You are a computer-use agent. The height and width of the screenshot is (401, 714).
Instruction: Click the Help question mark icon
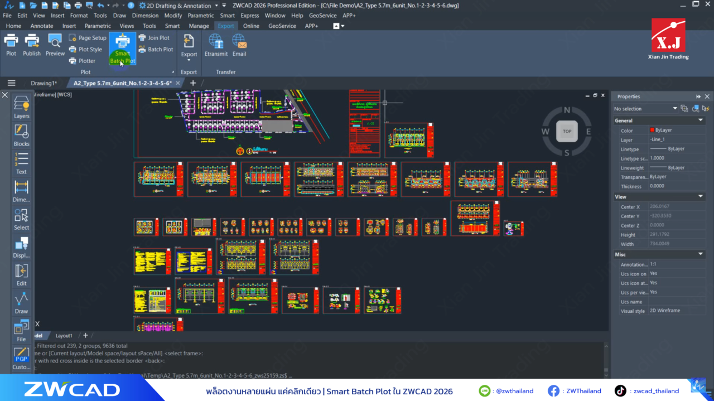(x=131, y=5)
